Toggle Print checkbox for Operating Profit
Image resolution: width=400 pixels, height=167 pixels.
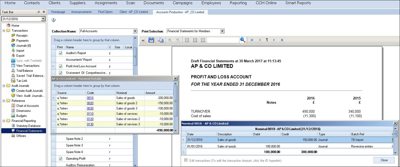(x=60, y=158)
